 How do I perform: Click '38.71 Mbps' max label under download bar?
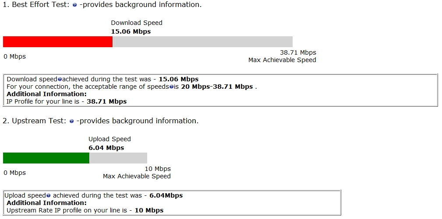point(298,52)
